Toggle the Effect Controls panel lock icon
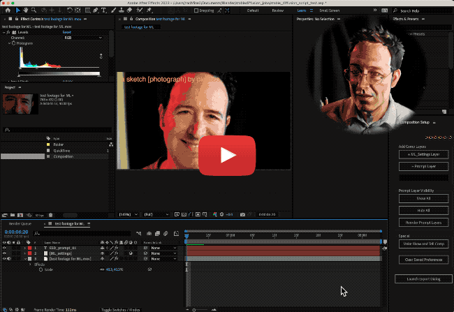Screen dimensions: 454x312 pyautogui.click(x=17, y=19)
